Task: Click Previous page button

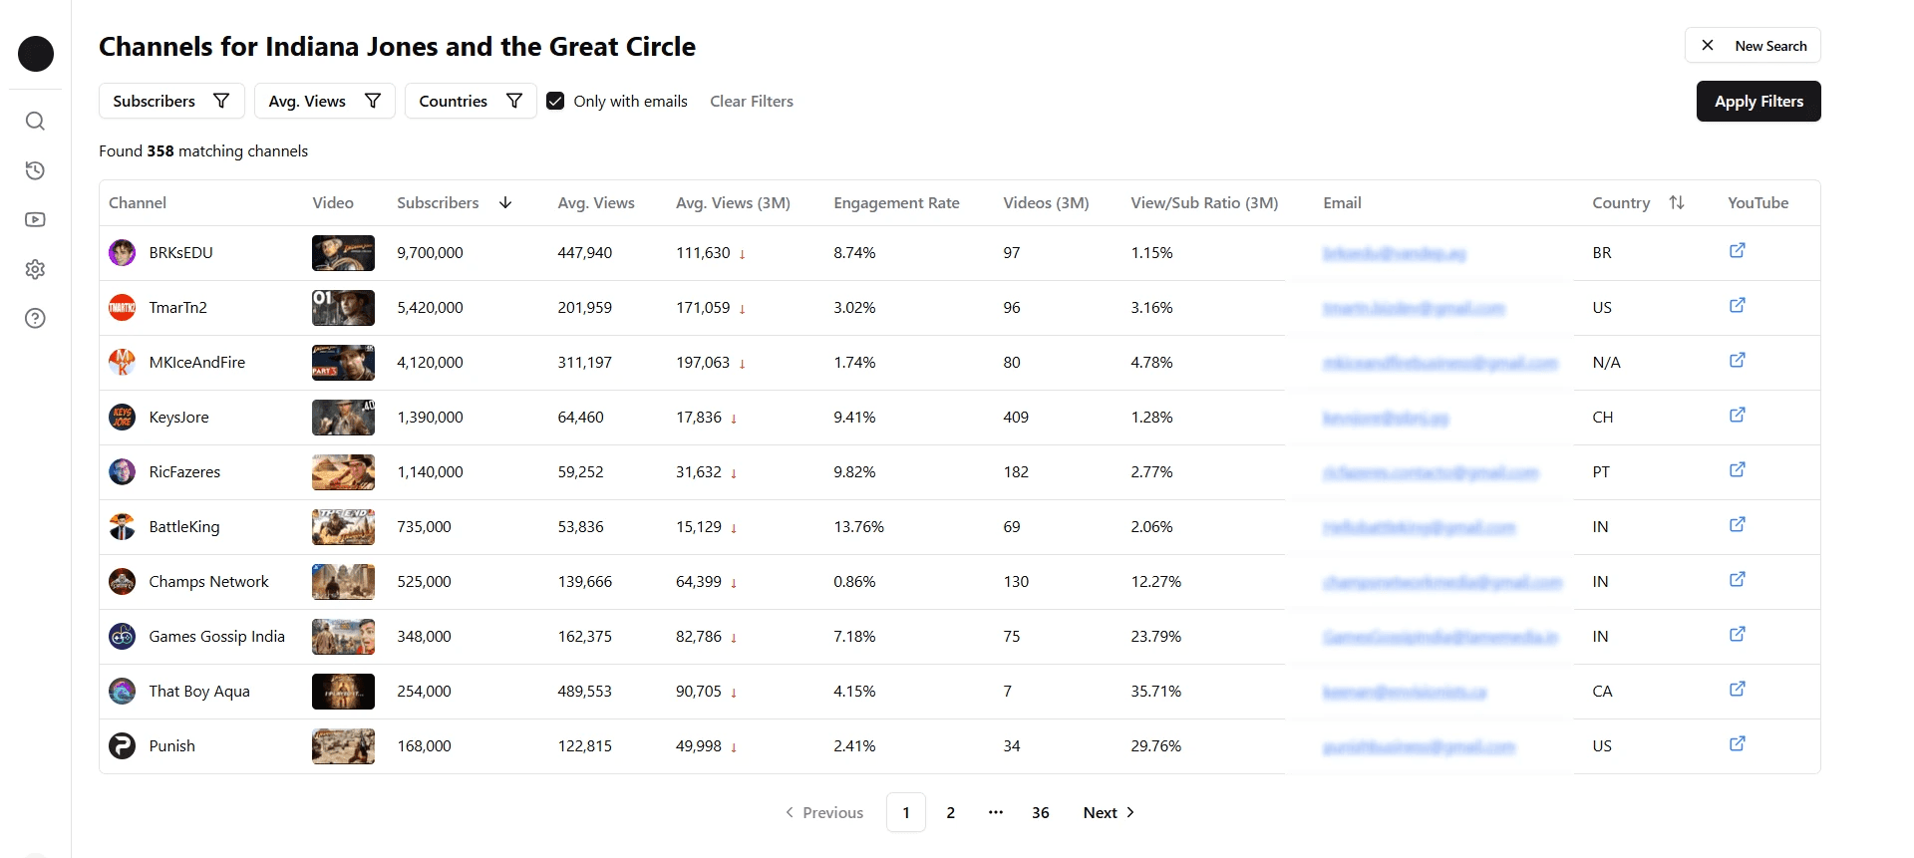Action: pos(824,813)
